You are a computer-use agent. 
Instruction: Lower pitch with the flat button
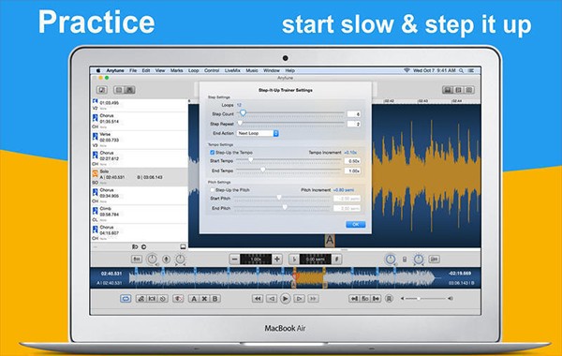coord(294,260)
